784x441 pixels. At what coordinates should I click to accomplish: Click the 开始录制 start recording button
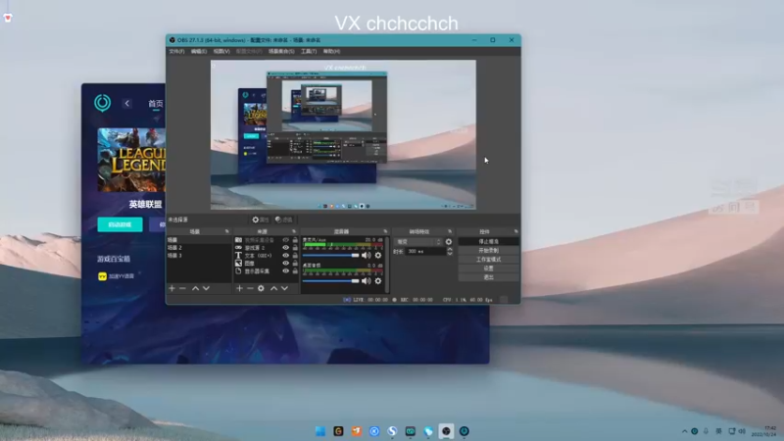tap(488, 251)
